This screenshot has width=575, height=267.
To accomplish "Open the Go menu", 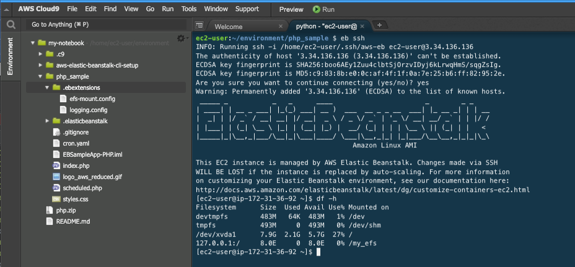I will (x=150, y=9).
